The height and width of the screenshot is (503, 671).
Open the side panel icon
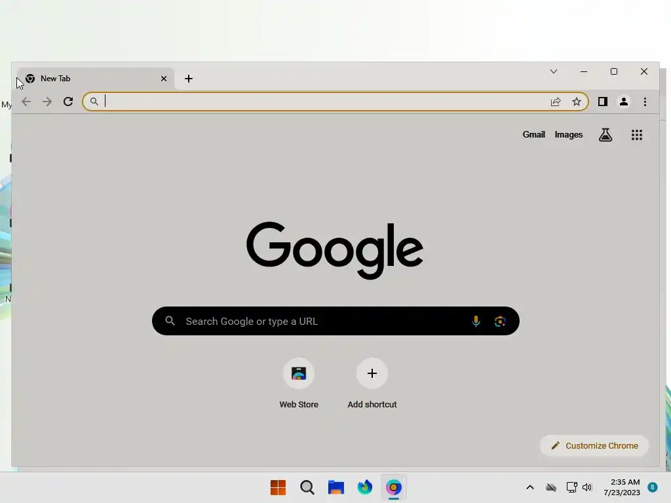pos(603,102)
